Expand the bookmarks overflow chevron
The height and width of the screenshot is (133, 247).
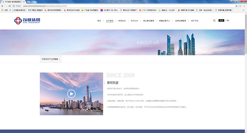click(x=244, y=10)
